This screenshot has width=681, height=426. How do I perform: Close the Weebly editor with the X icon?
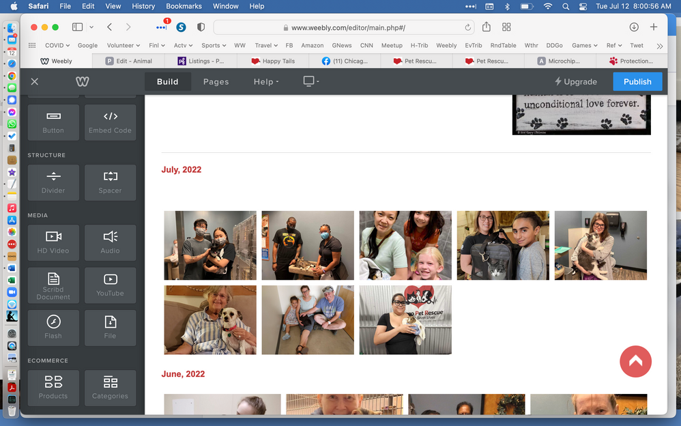[35, 81]
